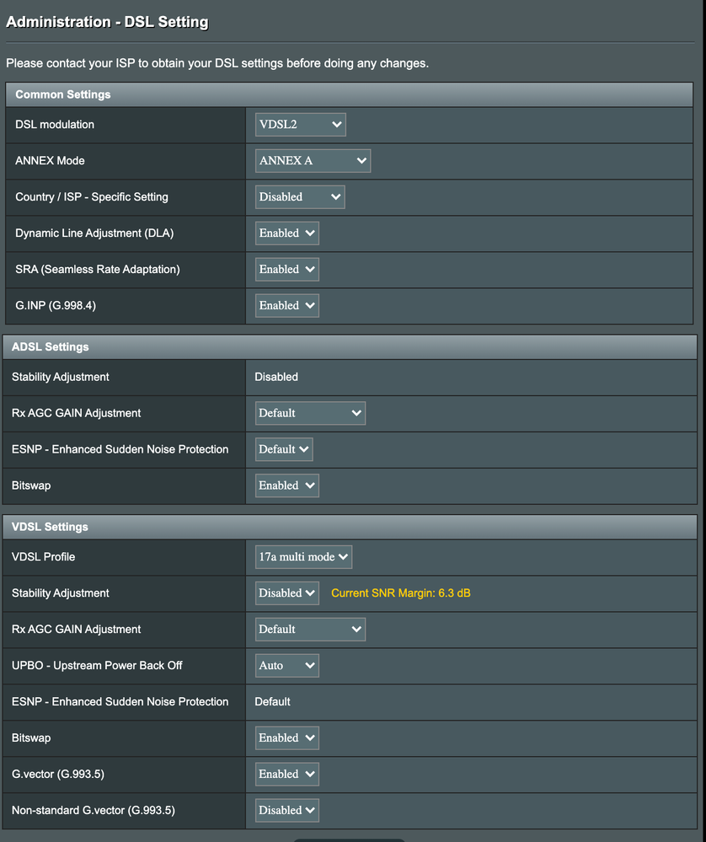706x842 pixels.
Task: Change the G.INP (G.998.4) setting
Action: (286, 305)
